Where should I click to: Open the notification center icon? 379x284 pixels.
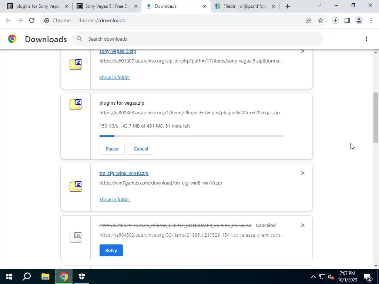[367, 277]
